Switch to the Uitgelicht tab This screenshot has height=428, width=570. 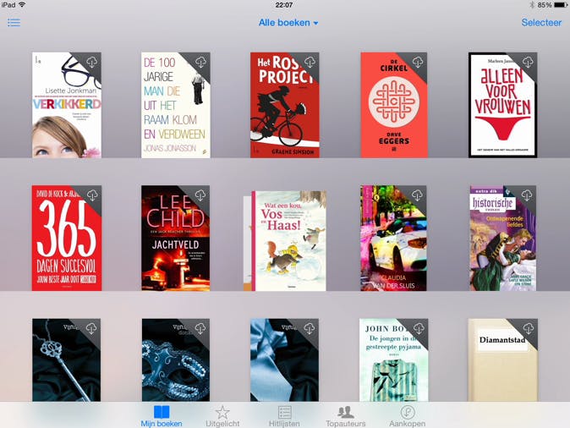click(x=222, y=416)
